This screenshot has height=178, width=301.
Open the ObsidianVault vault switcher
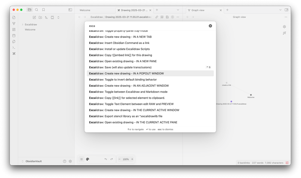click(x=32, y=161)
